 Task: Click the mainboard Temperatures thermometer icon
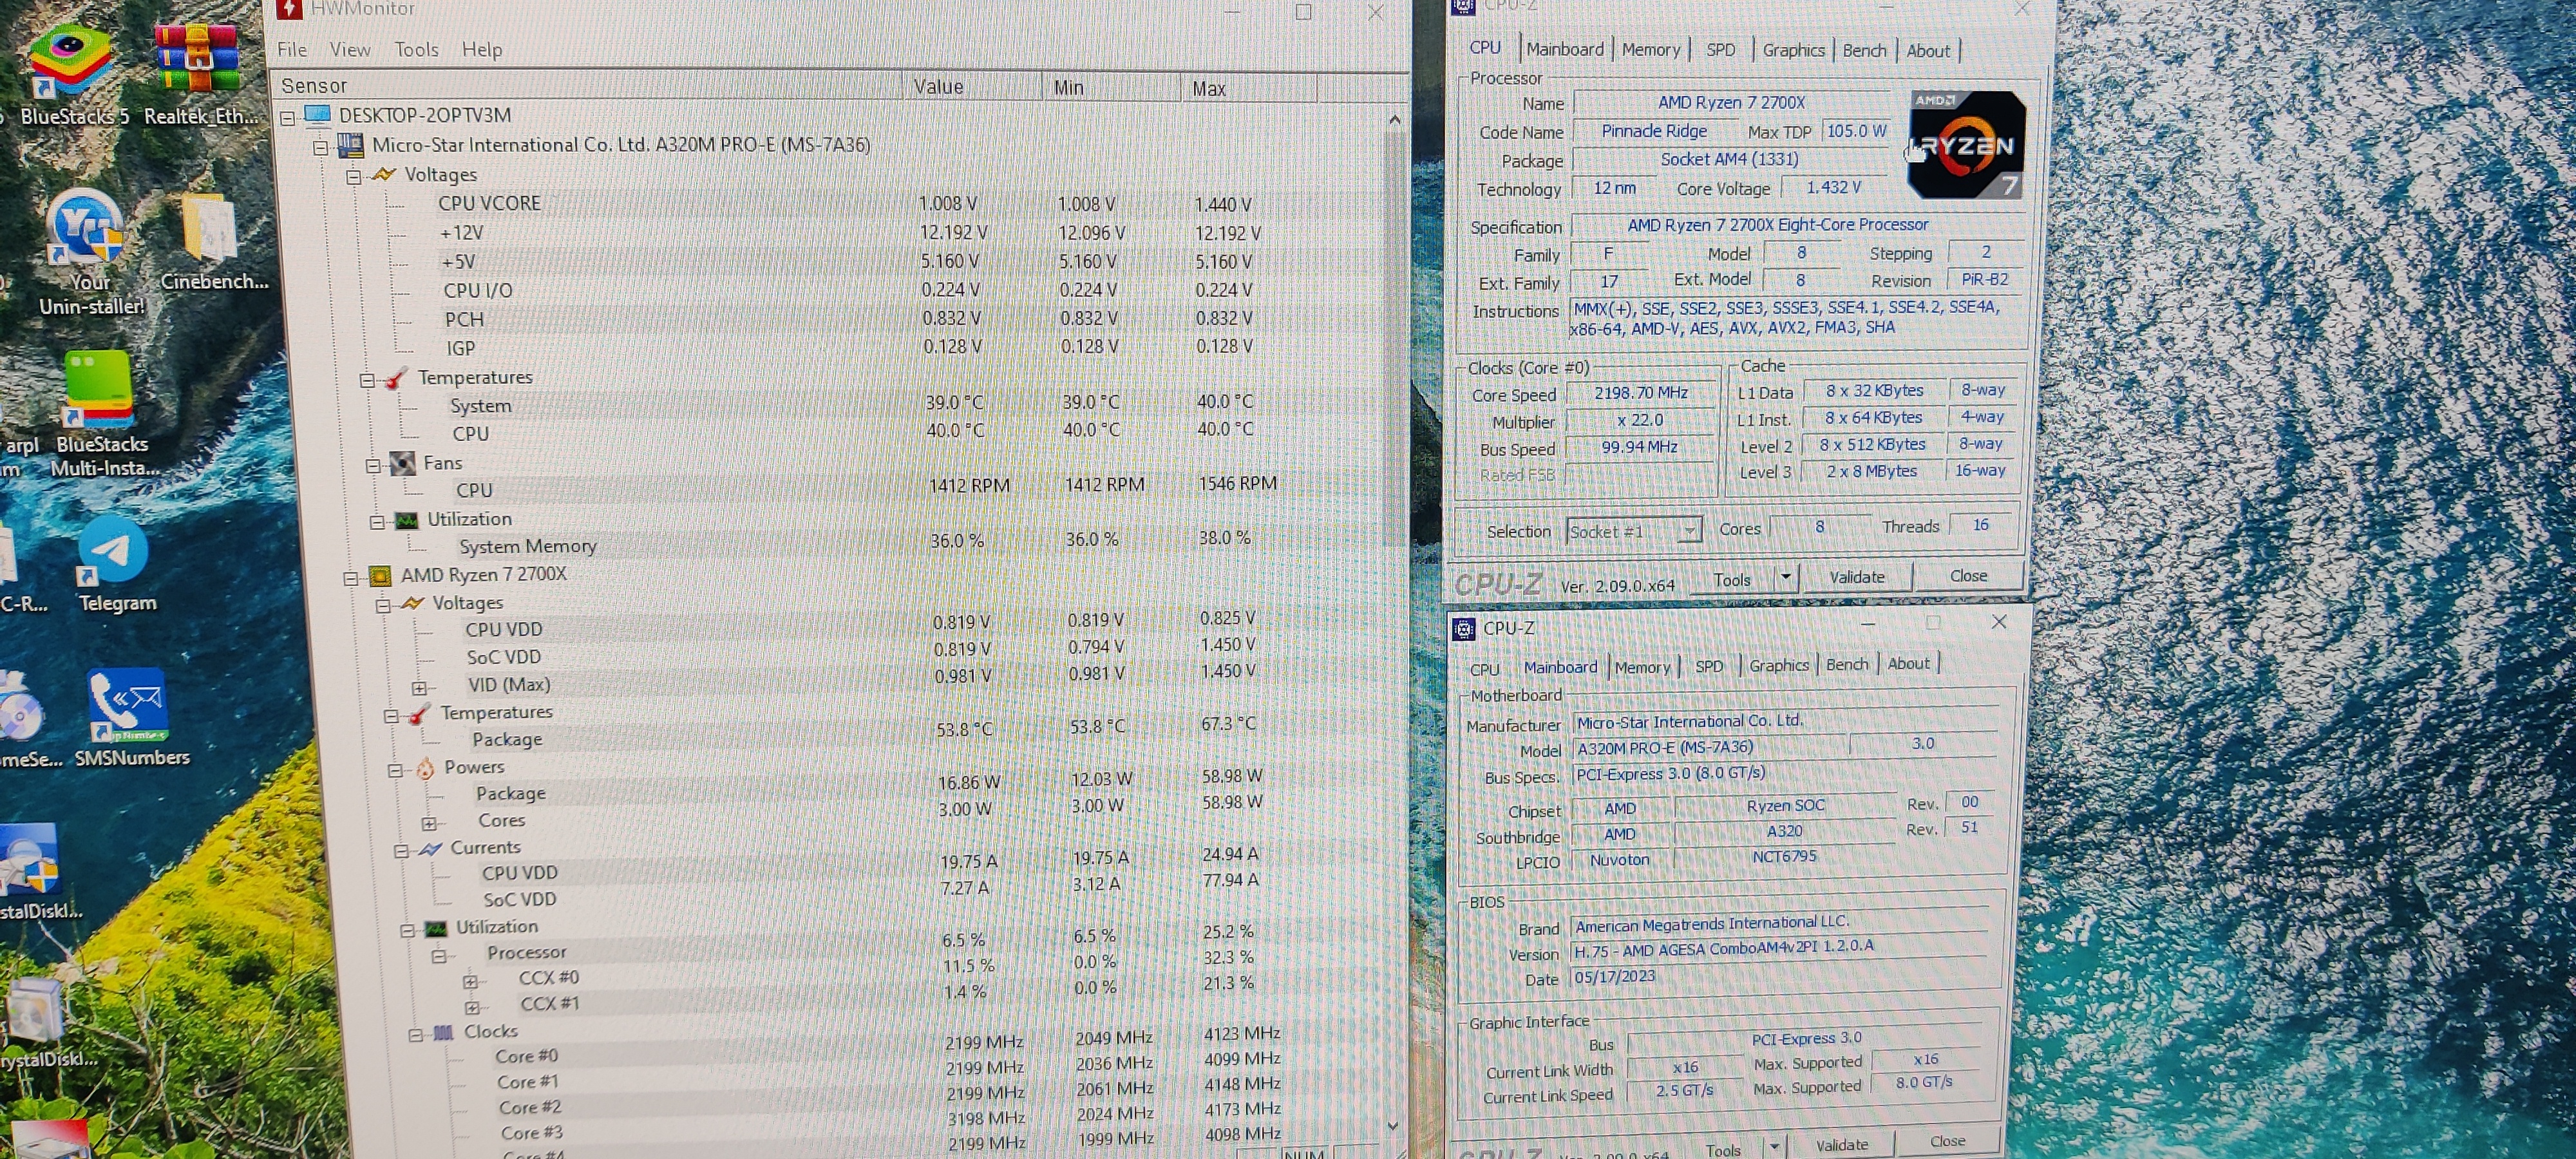click(398, 378)
